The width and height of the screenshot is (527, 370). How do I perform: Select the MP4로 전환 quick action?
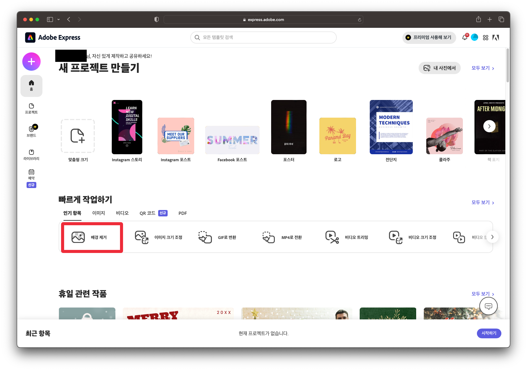[x=282, y=237]
